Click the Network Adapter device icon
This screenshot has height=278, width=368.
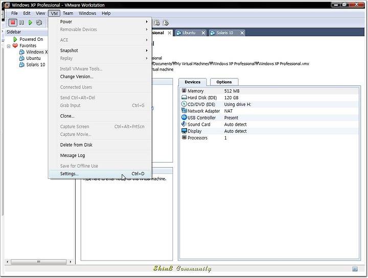184,110
